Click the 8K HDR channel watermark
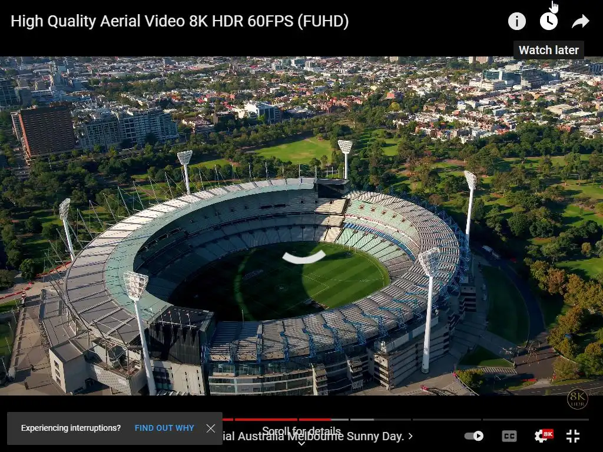This screenshot has height=452, width=603. pos(577,399)
